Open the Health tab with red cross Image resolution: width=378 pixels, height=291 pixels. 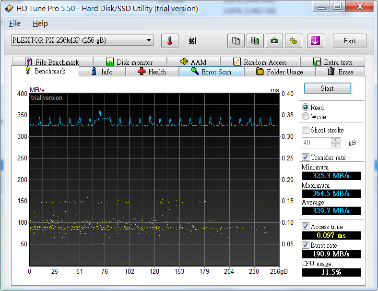click(152, 72)
